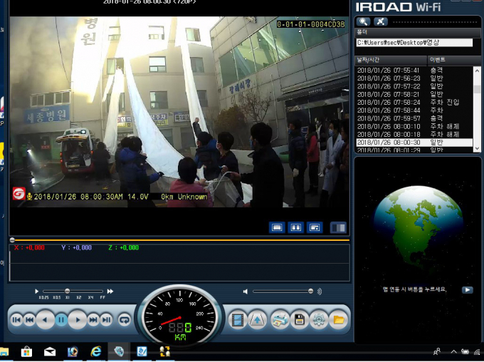
Task: Select the 08:00:10 주차 해제 recording
Action: [x=414, y=126]
